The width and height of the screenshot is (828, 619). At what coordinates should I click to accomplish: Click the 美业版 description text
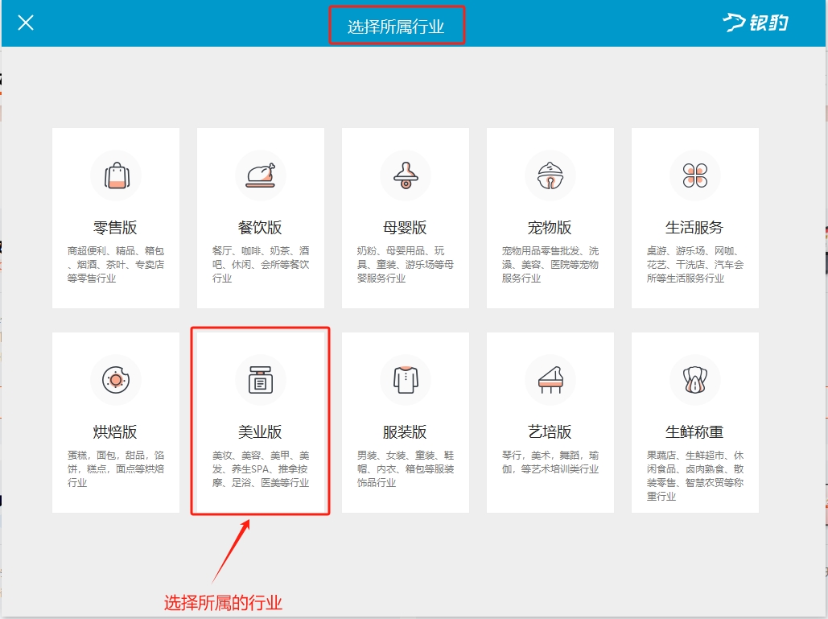(x=261, y=469)
